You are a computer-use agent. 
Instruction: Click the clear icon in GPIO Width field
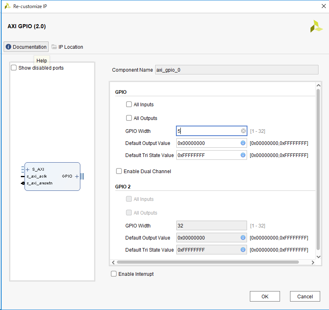(243, 131)
